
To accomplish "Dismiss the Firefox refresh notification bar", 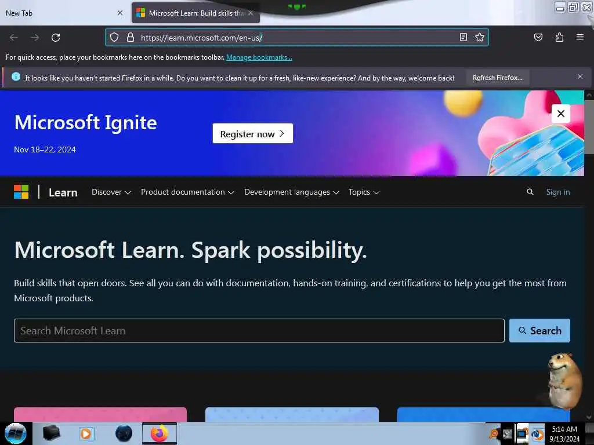I will [x=579, y=77].
